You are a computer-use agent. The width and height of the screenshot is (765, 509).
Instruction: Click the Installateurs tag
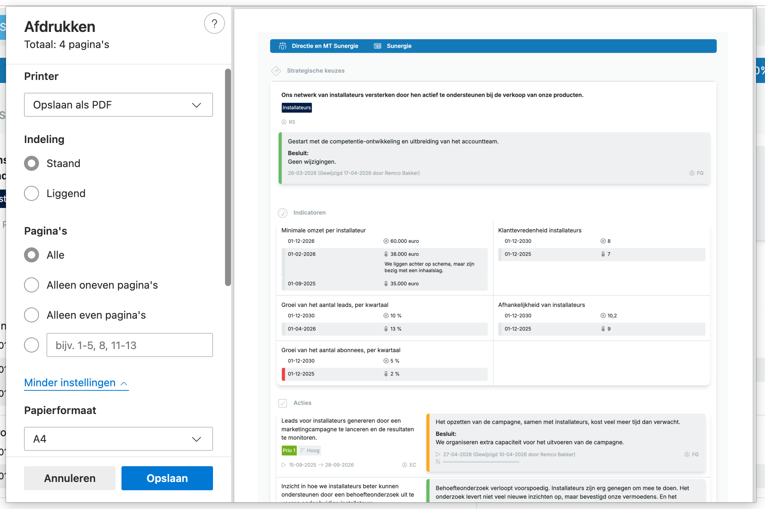pyautogui.click(x=297, y=108)
